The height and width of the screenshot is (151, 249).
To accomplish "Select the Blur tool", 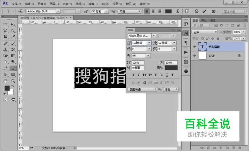I will click(x=5, y=62).
